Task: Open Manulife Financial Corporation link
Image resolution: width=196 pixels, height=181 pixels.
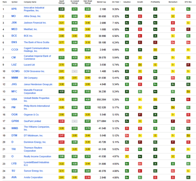Action: point(33,92)
